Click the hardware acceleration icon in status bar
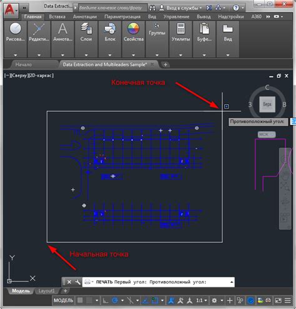This screenshot has width=296, height=309. pyautogui.click(x=251, y=300)
